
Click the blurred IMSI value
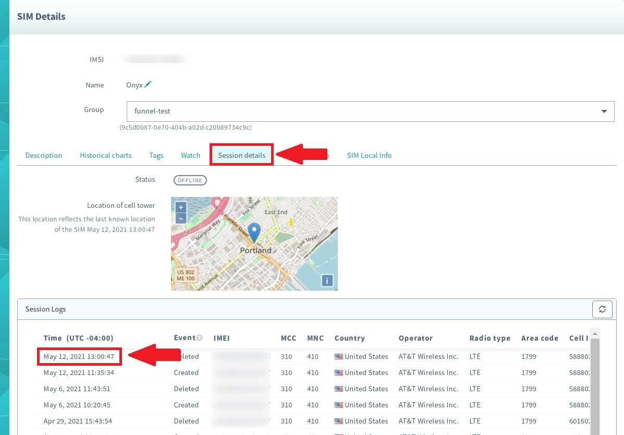coord(154,59)
